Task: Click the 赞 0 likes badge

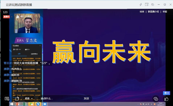Action: click(167, 93)
